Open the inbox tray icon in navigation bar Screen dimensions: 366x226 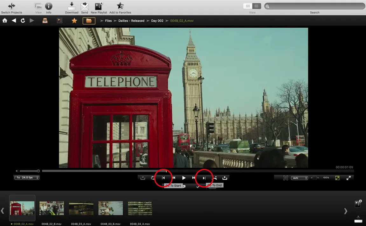pos(45,20)
